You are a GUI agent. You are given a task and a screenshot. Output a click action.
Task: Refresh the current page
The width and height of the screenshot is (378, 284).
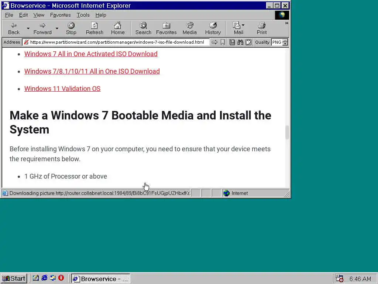(94, 28)
